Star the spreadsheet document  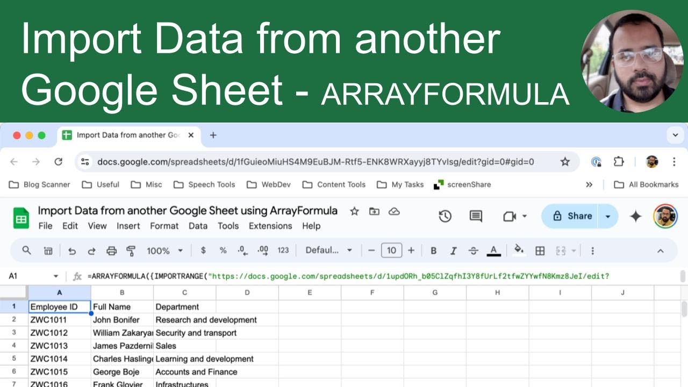click(x=354, y=211)
